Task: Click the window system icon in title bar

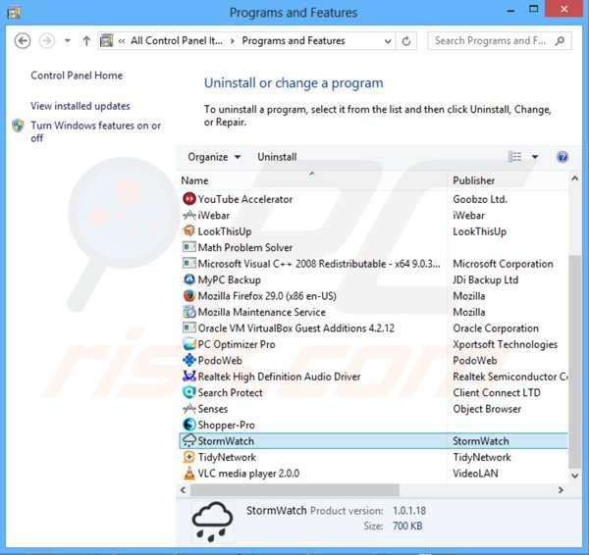Action: pyautogui.click(x=14, y=13)
